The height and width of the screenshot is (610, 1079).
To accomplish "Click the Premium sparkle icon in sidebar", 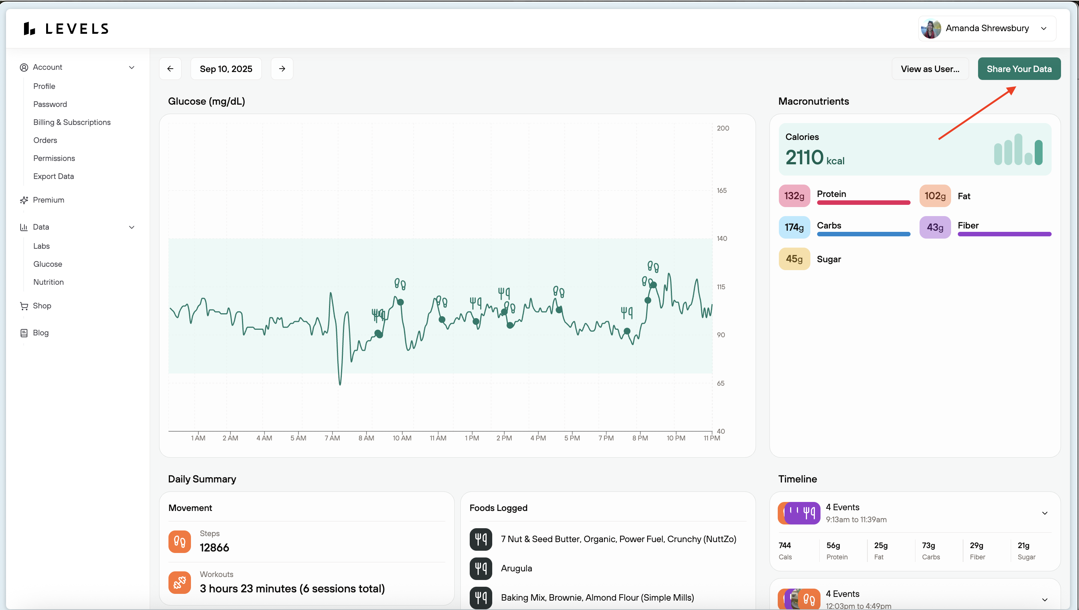I will tap(24, 200).
